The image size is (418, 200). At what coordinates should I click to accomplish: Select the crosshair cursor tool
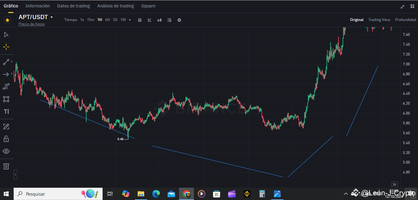pyautogui.click(x=6, y=47)
